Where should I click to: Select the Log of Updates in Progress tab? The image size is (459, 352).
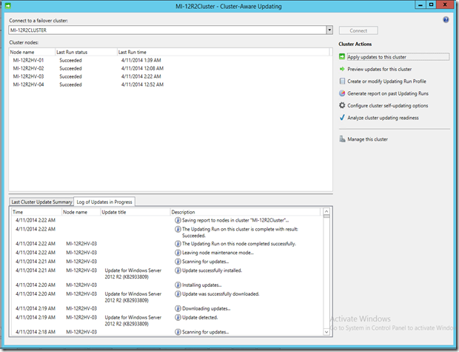[x=104, y=202]
